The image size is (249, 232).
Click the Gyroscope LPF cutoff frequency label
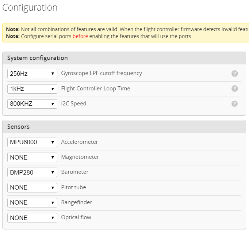click(101, 73)
